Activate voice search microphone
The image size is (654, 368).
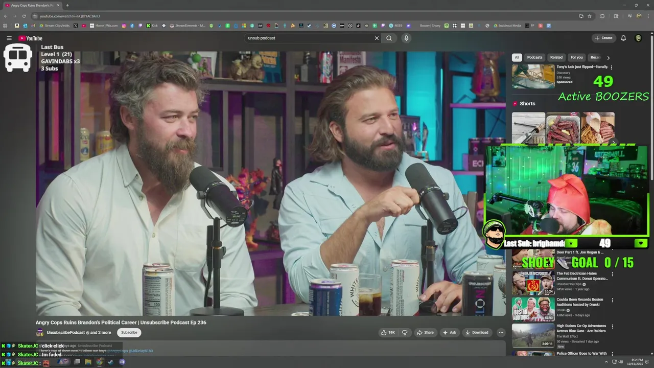(406, 38)
